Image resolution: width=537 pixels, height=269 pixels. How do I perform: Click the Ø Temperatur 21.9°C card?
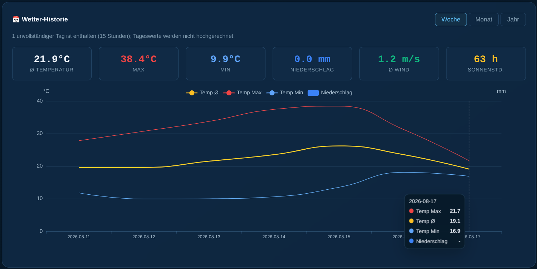click(52, 64)
